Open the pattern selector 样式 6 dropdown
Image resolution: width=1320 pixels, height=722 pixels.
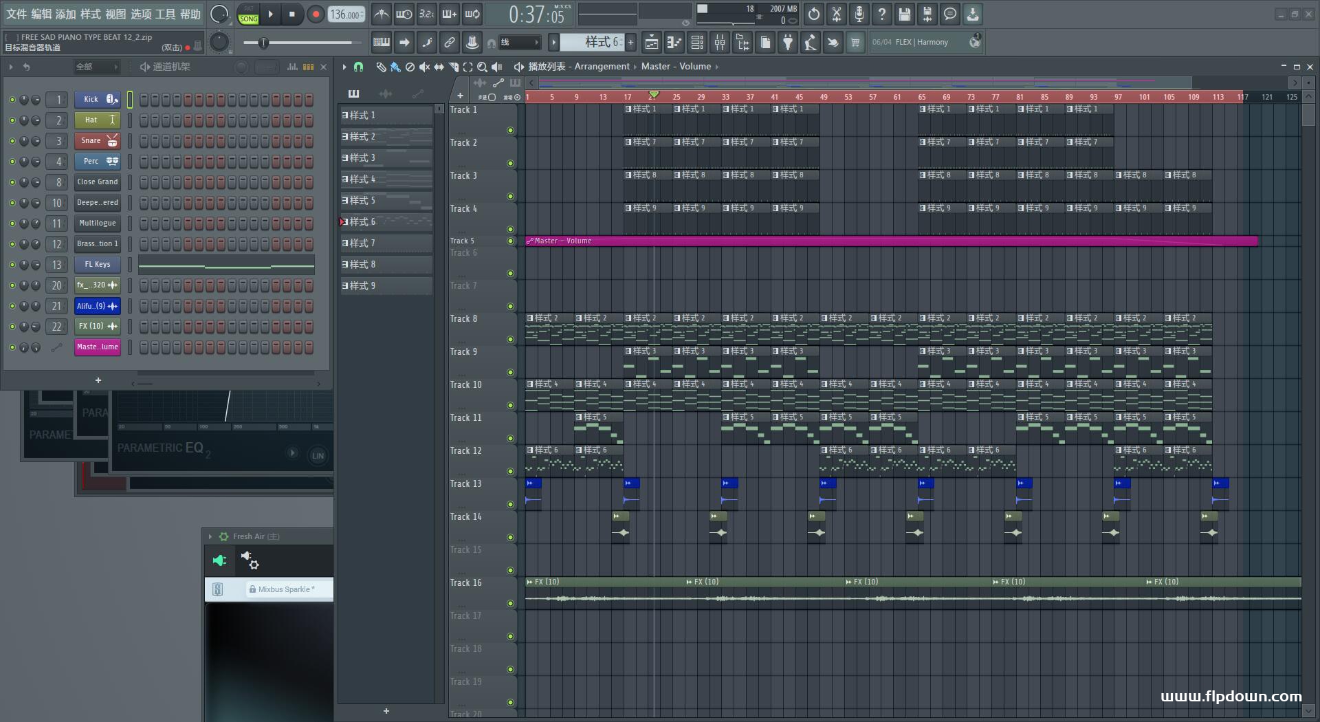click(592, 43)
